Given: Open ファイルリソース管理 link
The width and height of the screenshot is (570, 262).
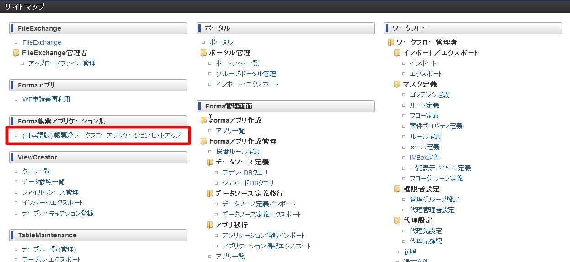Looking at the screenshot, I should (x=50, y=192).
